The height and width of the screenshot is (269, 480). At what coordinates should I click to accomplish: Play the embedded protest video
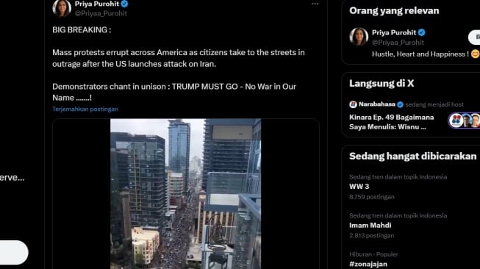[x=185, y=194]
